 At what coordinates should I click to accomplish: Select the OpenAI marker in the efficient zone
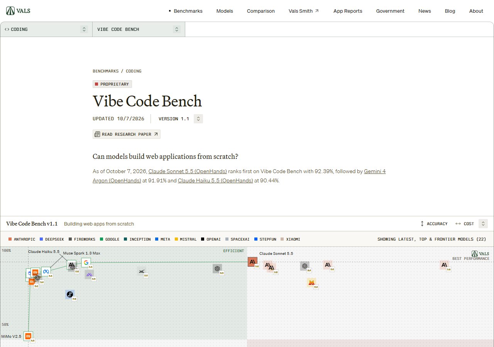pos(217,269)
